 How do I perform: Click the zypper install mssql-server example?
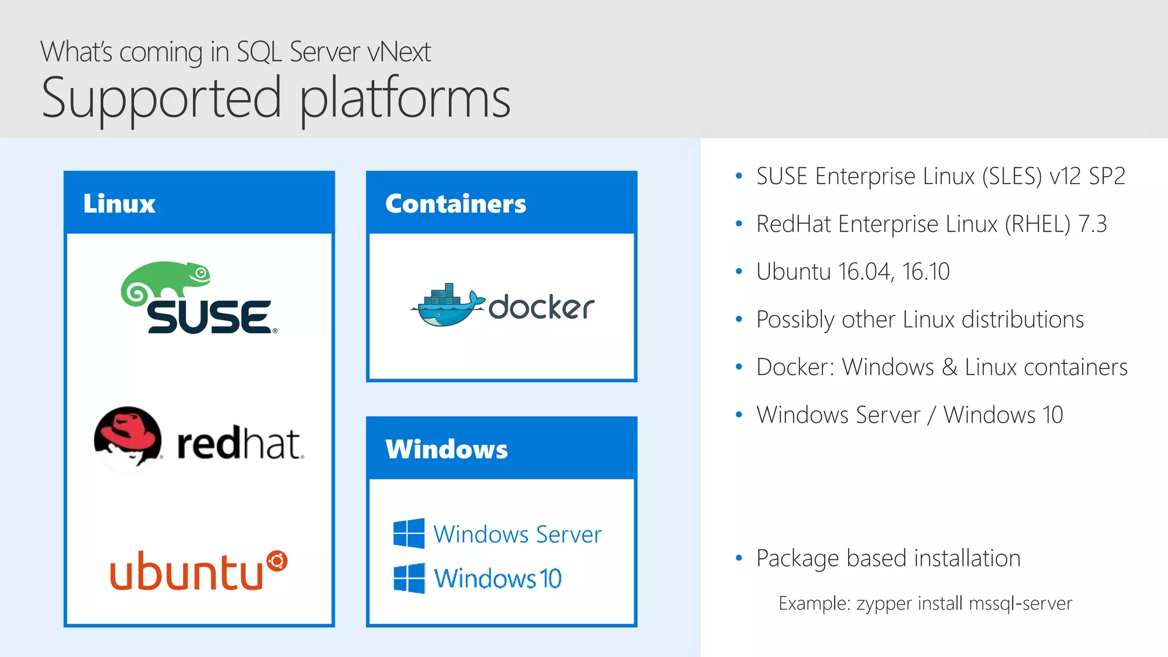(925, 603)
